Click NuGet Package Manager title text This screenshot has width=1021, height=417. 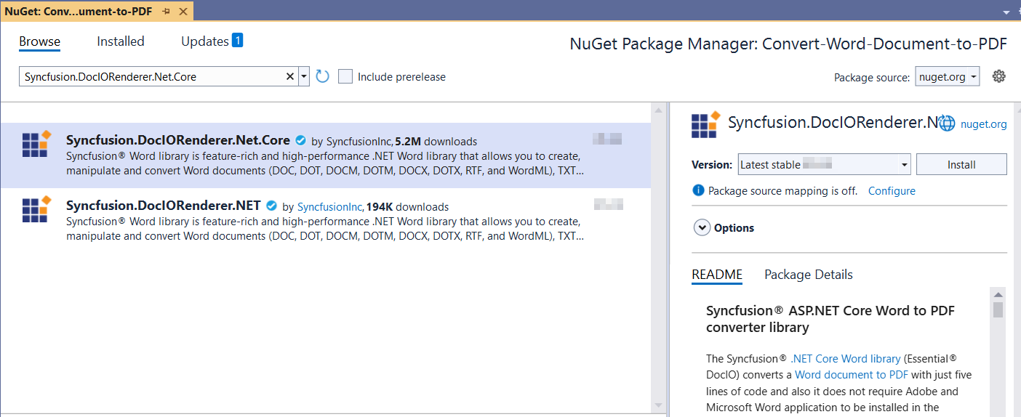click(788, 44)
